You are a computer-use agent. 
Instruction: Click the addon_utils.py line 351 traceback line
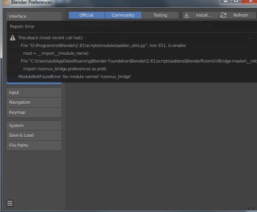pos(103,45)
